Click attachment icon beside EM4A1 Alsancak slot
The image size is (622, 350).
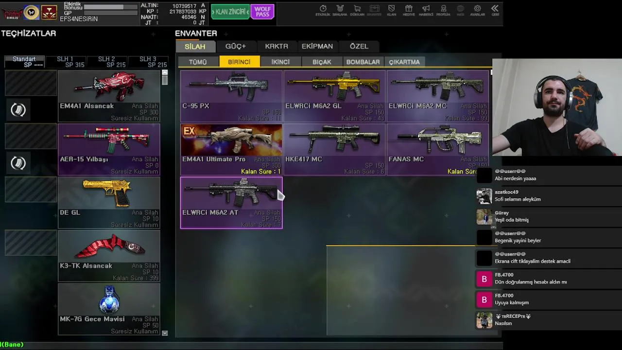[x=18, y=110]
